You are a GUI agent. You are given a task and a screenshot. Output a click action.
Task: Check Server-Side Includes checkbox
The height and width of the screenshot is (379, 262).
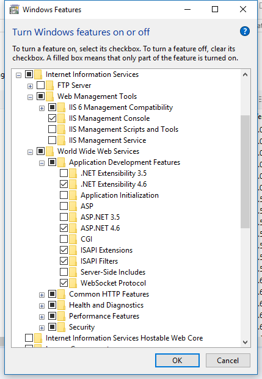64,272
